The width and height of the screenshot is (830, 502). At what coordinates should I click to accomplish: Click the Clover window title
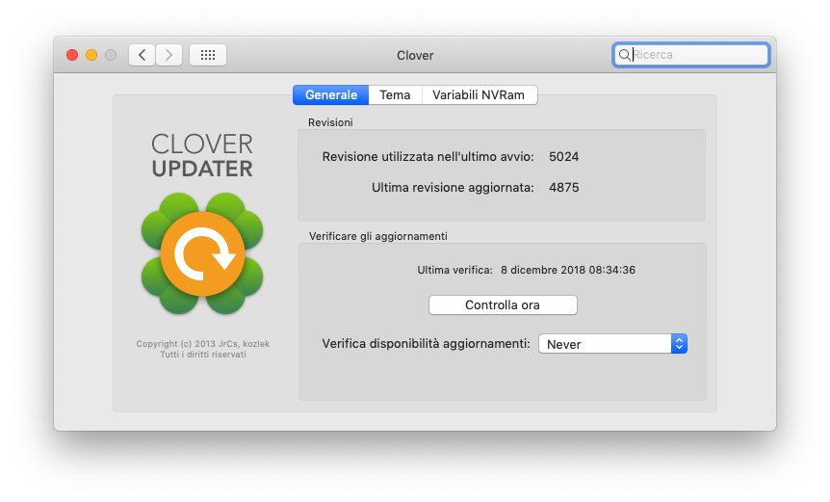click(x=415, y=56)
